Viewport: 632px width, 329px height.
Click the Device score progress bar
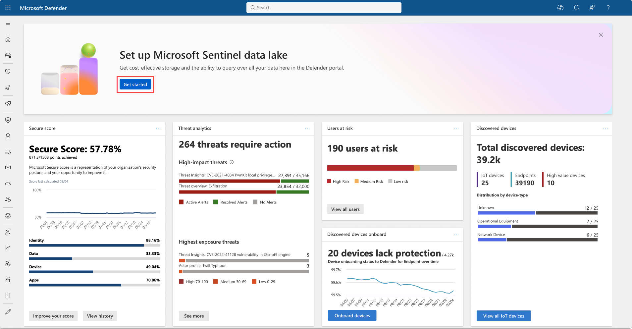tap(94, 272)
